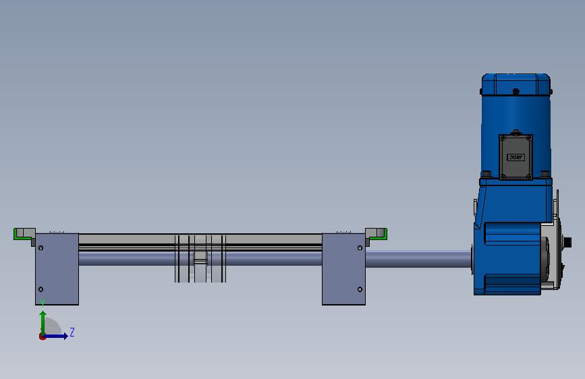
Task: Select the screw on motor top cover
Action: [x=516, y=92]
